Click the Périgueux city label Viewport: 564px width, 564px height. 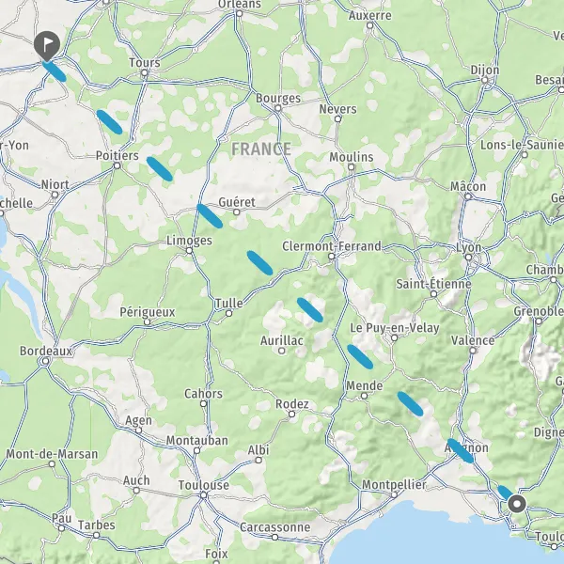click(x=148, y=312)
